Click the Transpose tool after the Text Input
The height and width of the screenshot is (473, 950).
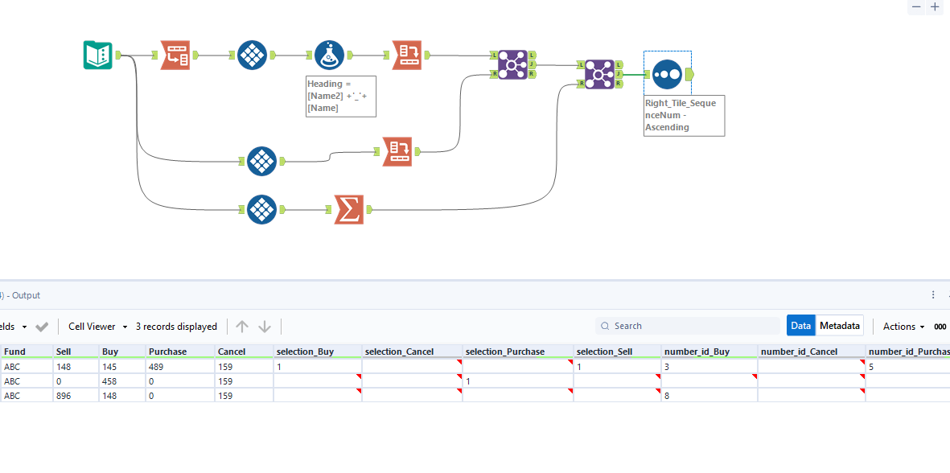[175, 56]
